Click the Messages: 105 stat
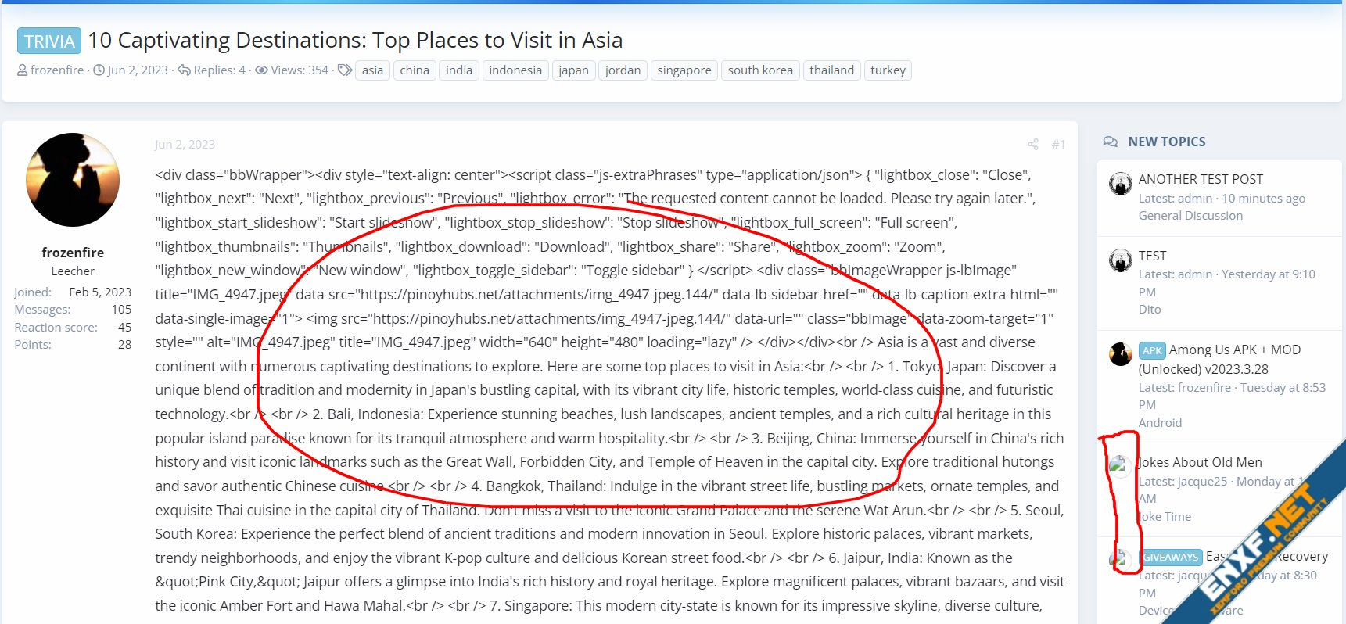Screen dimensions: 1346x624 point(73,310)
